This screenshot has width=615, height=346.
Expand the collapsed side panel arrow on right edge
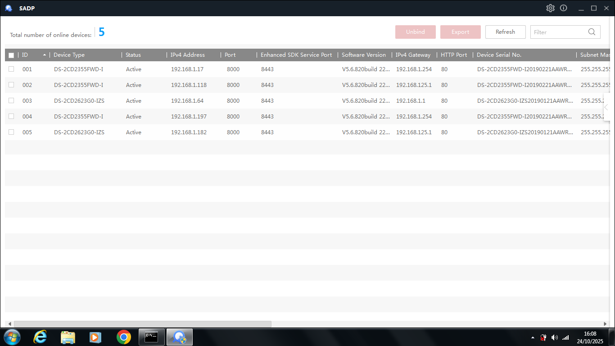pyautogui.click(x=606, y=107)
